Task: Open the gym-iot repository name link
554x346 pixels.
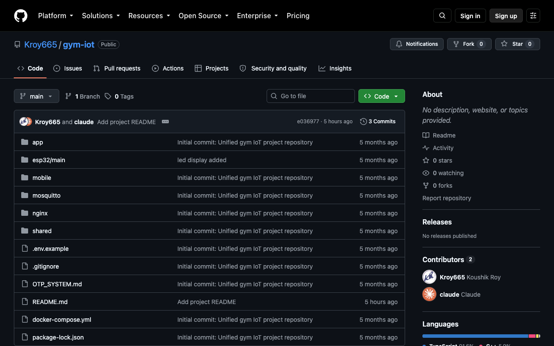Action: click(79, 45)
